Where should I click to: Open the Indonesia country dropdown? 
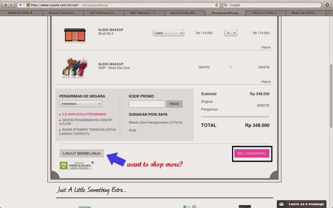tap(81, 104)
